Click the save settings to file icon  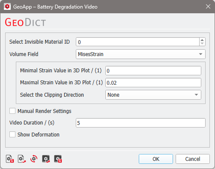coord(10,159)
